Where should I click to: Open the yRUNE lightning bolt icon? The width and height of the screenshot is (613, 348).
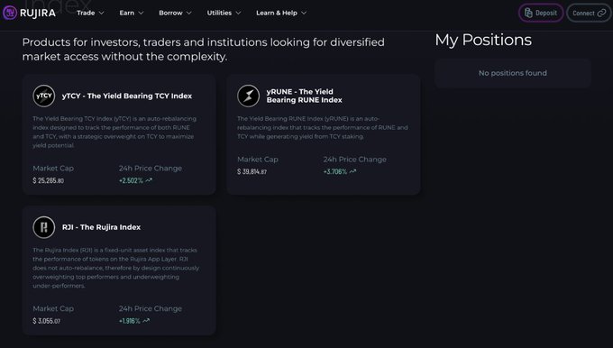[x=248, y=96]
